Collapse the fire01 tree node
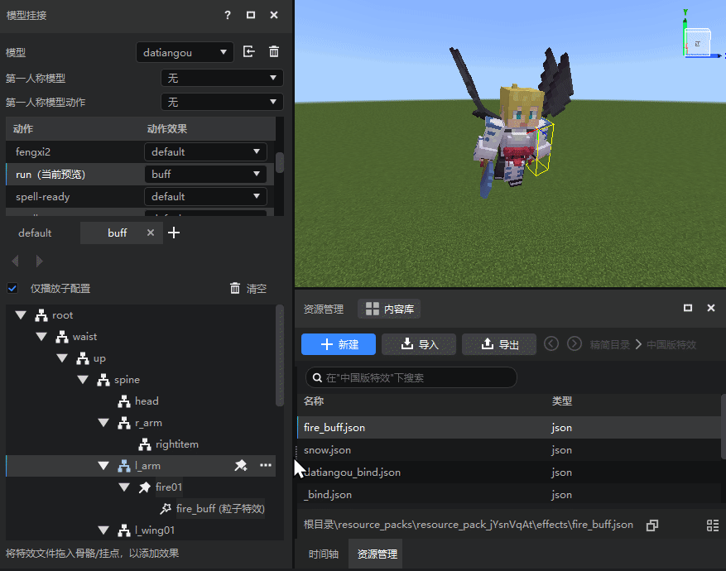The width and height of the screenshot is (726, 571). [x=124, y=487]
